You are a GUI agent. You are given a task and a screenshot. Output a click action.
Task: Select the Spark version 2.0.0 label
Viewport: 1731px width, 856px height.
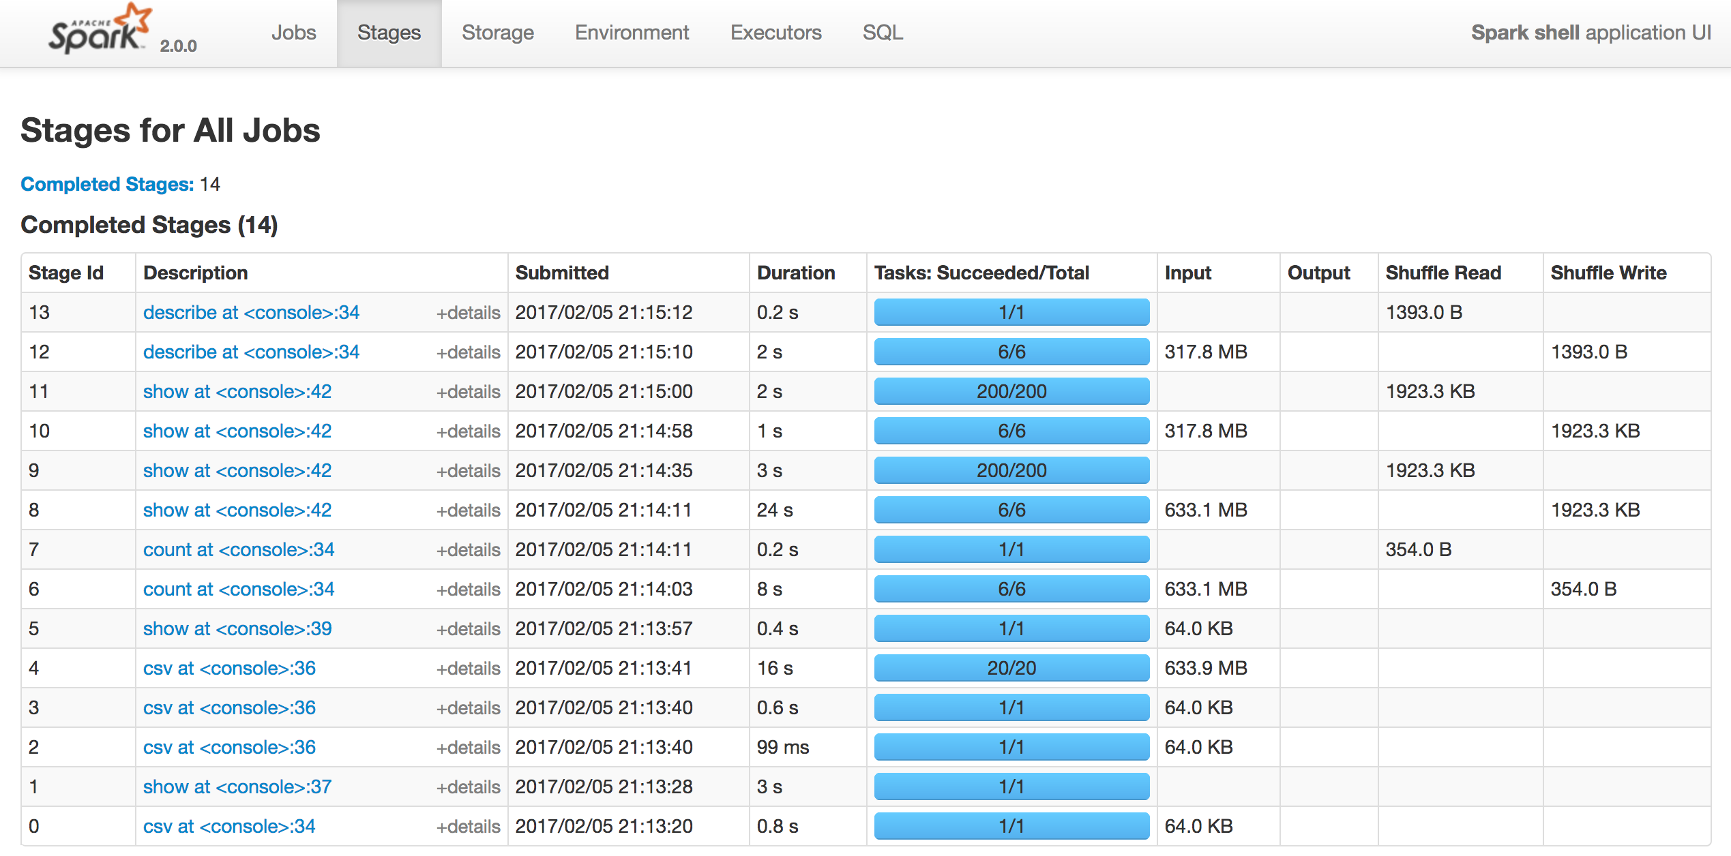[x=178, y=46]
